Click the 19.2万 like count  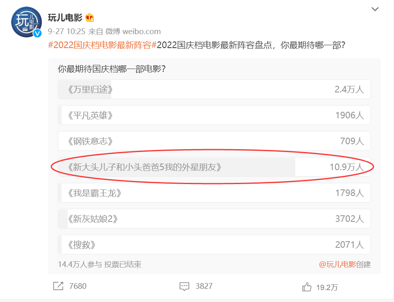[x=327, y=287]
